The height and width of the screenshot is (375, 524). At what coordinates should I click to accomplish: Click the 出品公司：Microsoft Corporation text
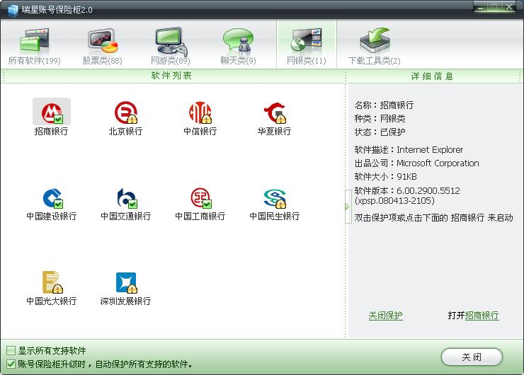(x=417, y=163)
